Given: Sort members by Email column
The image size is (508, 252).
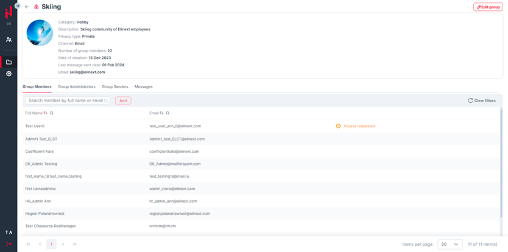Looking at the screenshot, I should coord(161,113).
